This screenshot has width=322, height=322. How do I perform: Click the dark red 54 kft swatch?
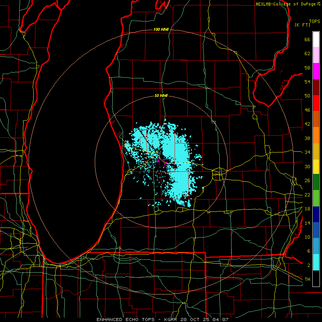pos(316,87)
